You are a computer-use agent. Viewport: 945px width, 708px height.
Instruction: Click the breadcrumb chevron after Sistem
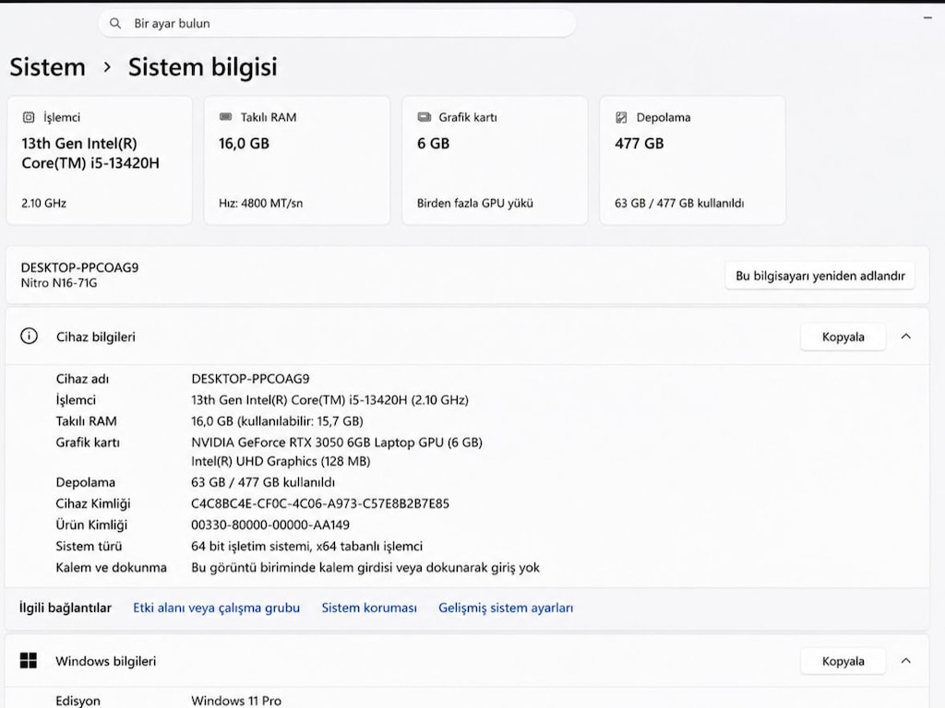click(107, 66)
